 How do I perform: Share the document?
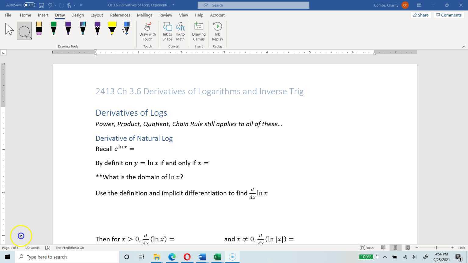pyautogui.click(x=421, y=15)
